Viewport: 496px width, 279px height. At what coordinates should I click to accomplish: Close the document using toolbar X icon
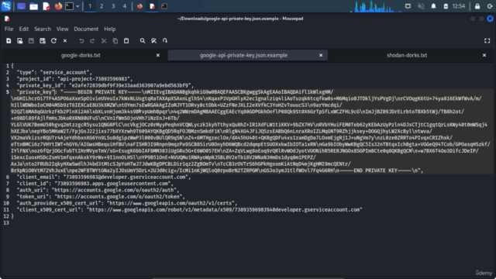(65, 41)
